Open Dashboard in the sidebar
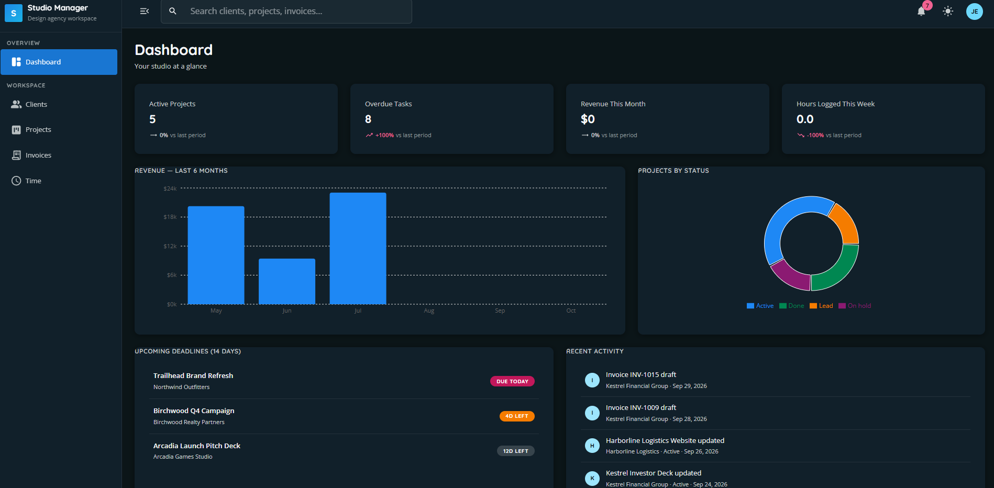The width and height of the screenshot is (994, 488). 59,62
